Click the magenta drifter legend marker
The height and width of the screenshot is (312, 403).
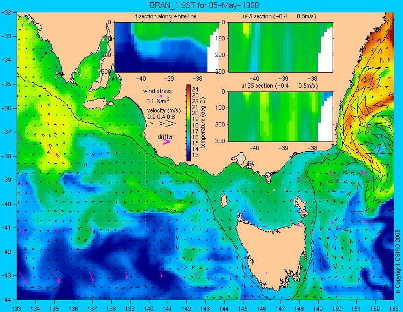[x=167, y=142]
